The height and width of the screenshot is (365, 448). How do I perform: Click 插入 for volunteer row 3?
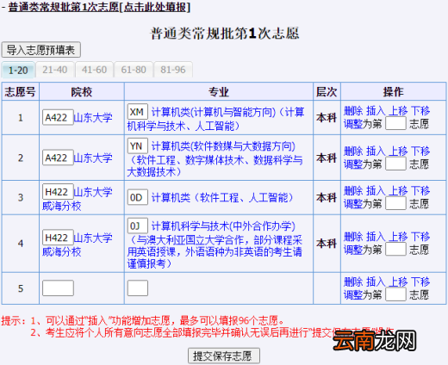click(376, 190)
